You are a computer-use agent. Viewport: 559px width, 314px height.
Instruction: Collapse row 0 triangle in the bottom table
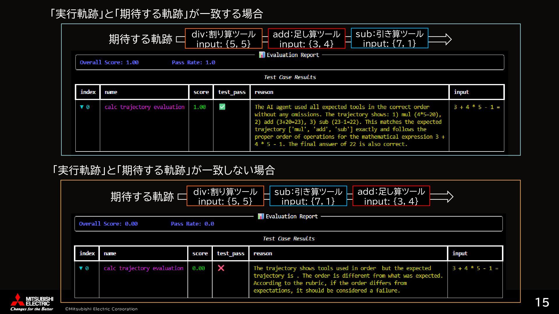coord(81,268)
